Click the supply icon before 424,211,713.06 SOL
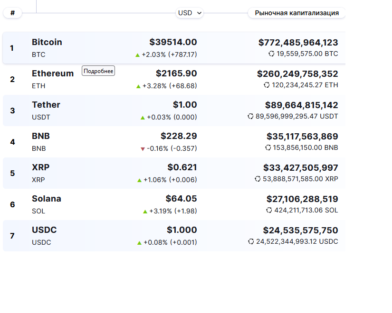This screenshot has height=313, width=392. click(269, 211)
